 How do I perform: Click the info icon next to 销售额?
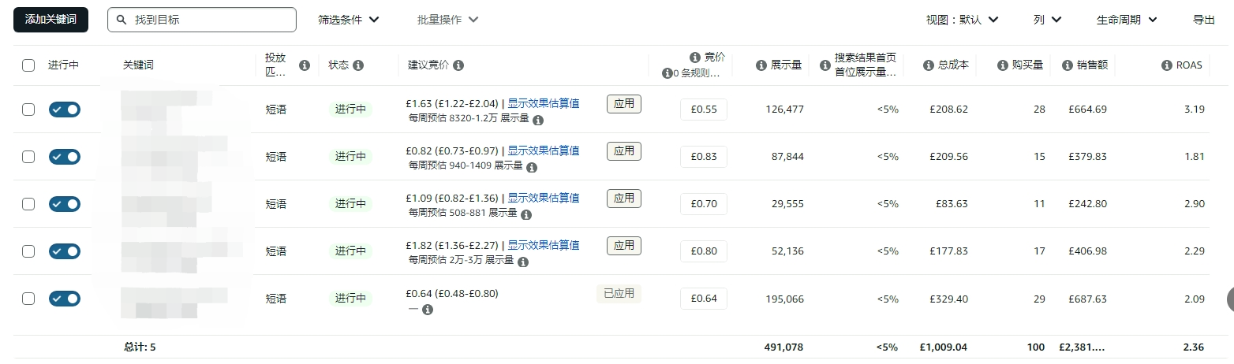tap(1068, 65)
